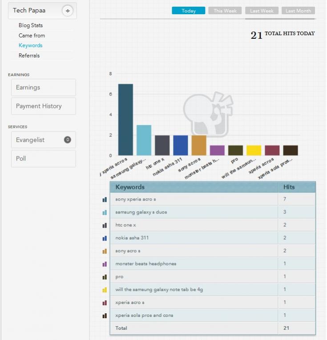
Task: Select the 'xperia acro s' keyword
Action: tap(130, 303)
